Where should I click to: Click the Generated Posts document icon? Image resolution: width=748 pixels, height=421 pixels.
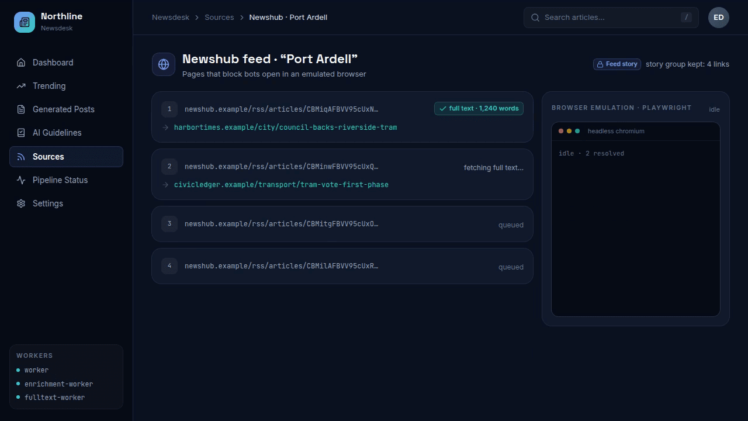click(x=21, y=109)
